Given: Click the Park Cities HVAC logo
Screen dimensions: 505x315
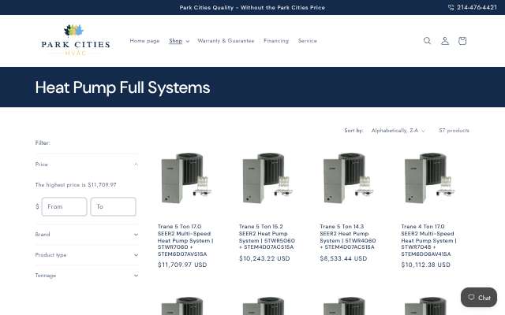Looking at the screenshot, I should tap(76, 40).
